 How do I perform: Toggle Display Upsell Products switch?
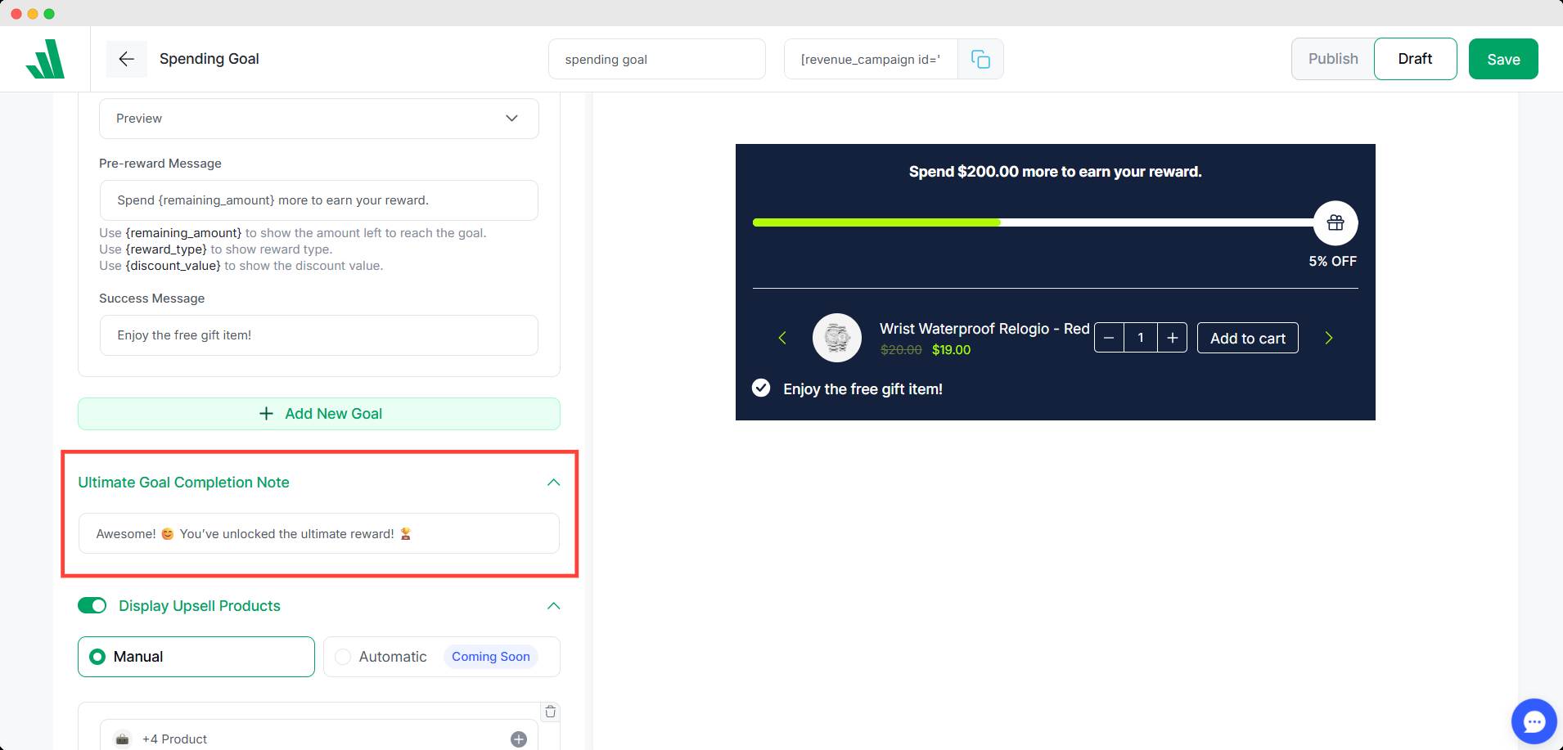[92, 605]
